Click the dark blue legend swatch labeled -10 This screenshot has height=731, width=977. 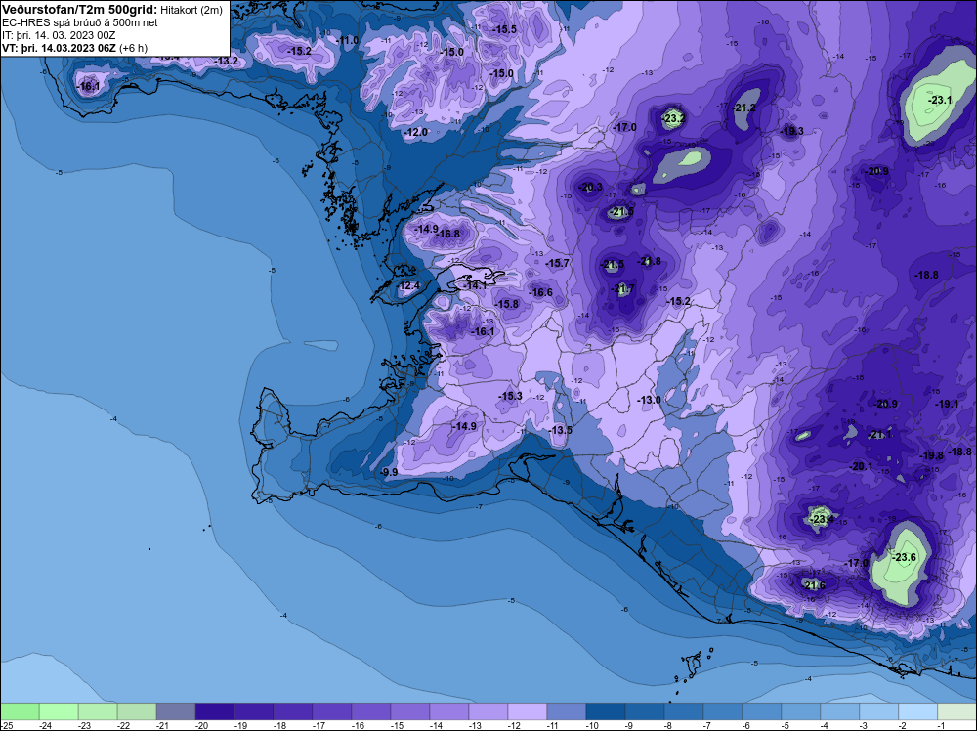click(x=605, y=711)
